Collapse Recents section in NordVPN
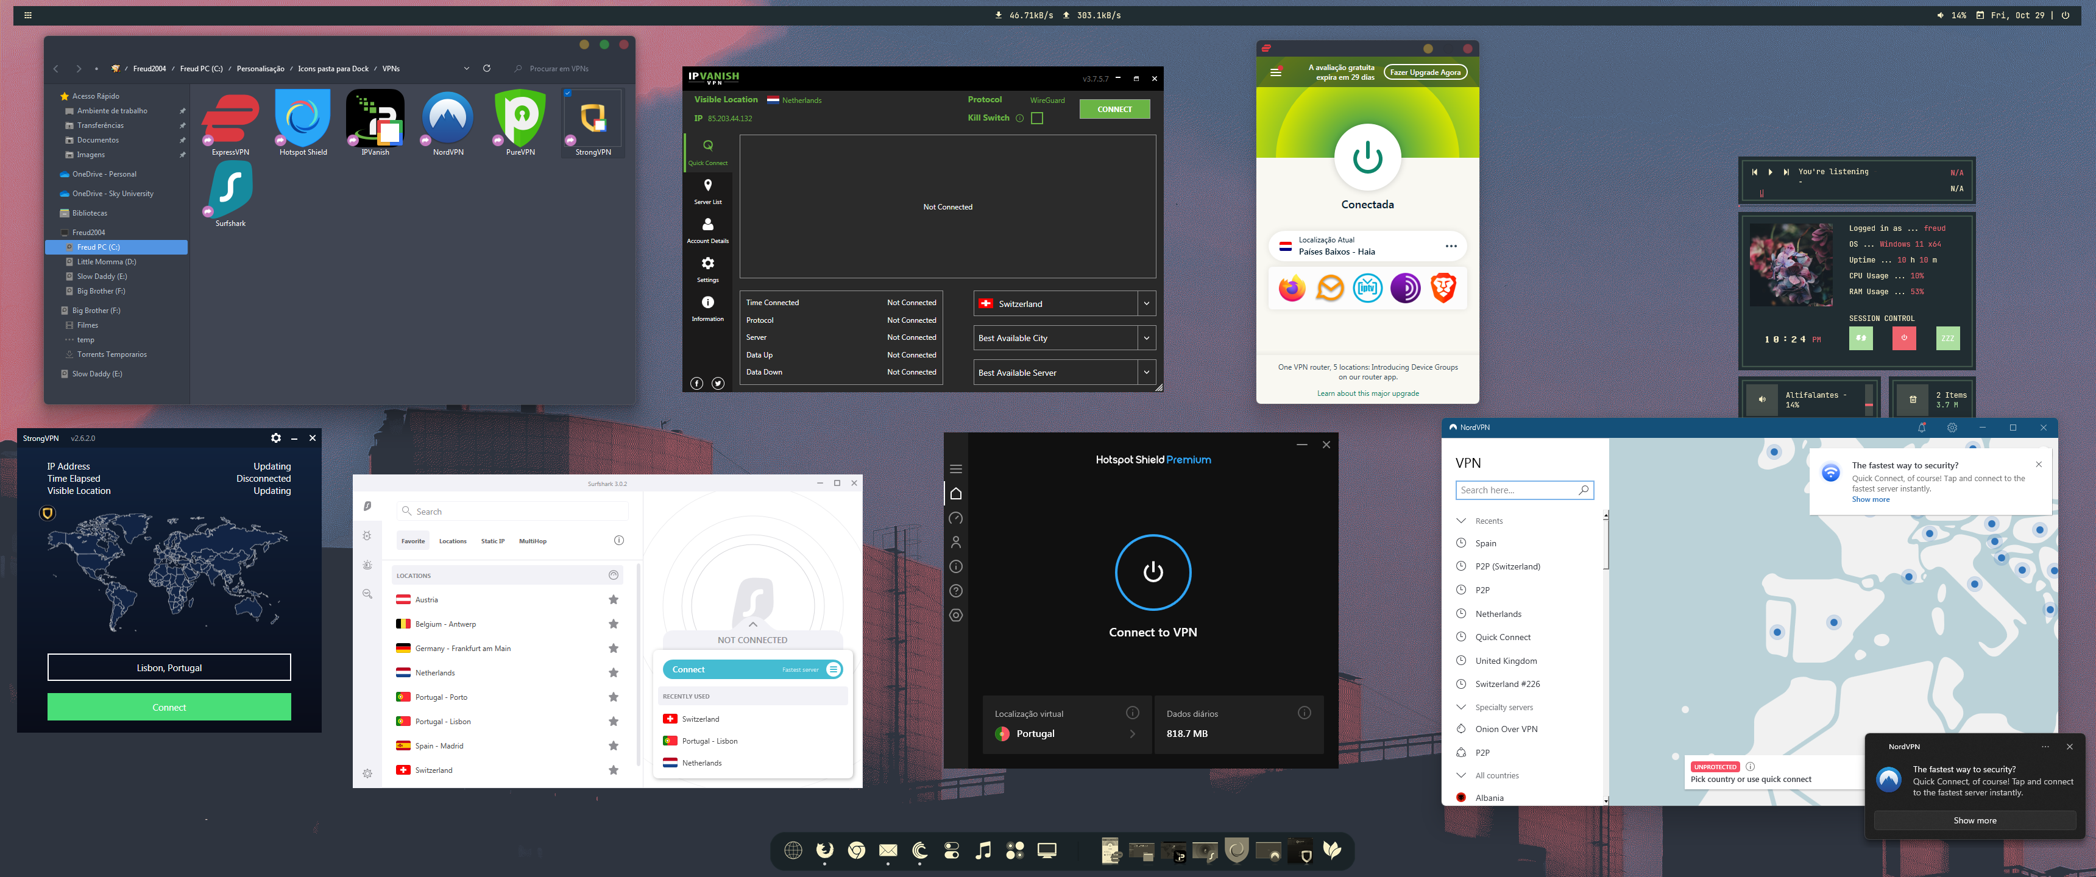The width and height of the screenshot is (2096, 877). pos(1460,521)
